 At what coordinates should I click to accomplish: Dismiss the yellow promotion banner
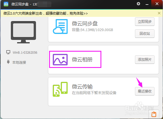click(x=159, y=13)
